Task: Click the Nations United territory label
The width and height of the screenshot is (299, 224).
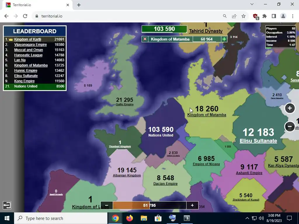Action: click(161, 135)
